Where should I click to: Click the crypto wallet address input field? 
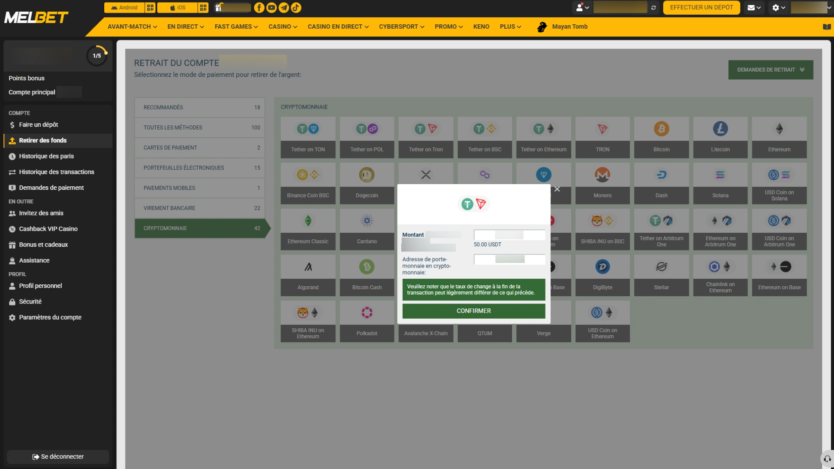(x=509, y=259)
